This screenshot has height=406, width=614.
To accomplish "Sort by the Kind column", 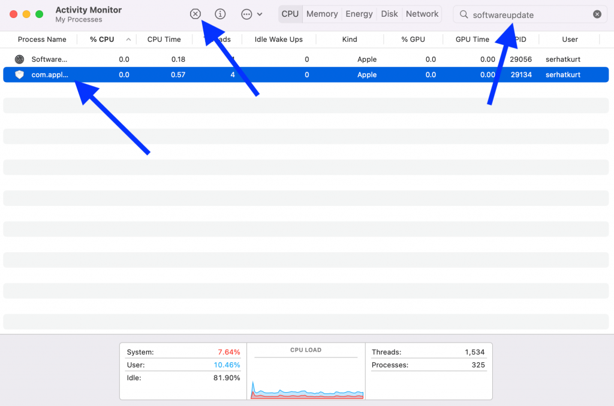I will (x=350, y=40).
